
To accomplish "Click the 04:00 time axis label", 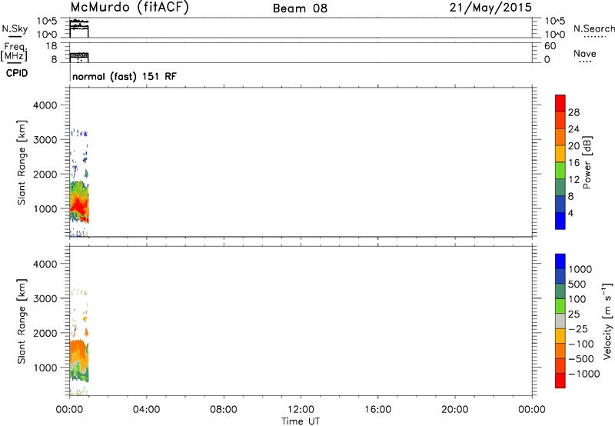I will 146,410.
